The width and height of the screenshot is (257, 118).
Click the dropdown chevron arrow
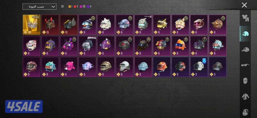[x=53, y=7]
